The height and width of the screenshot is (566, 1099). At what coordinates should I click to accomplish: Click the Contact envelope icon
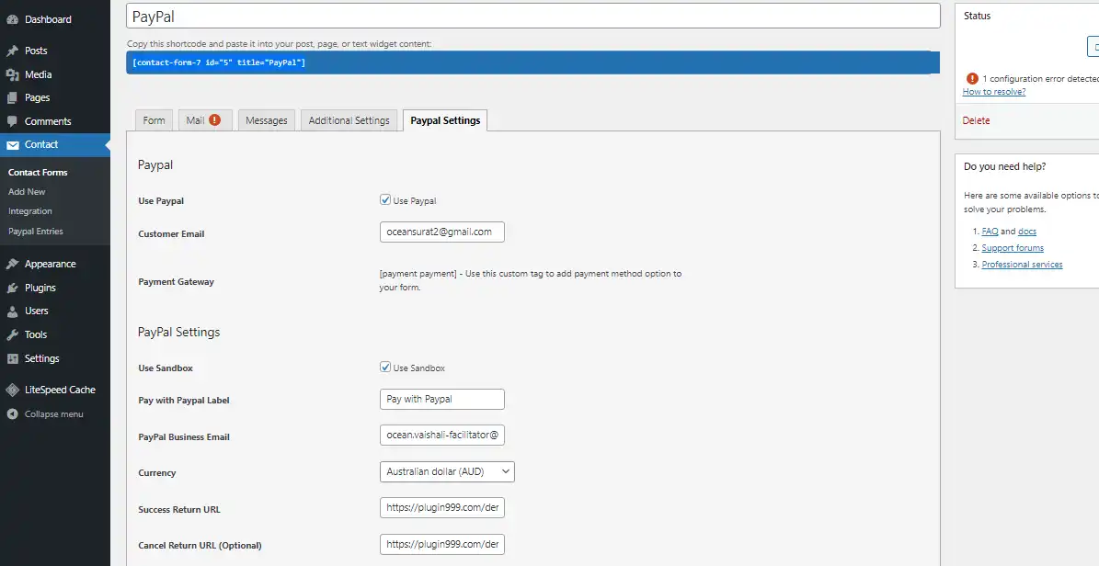point(12,145)
